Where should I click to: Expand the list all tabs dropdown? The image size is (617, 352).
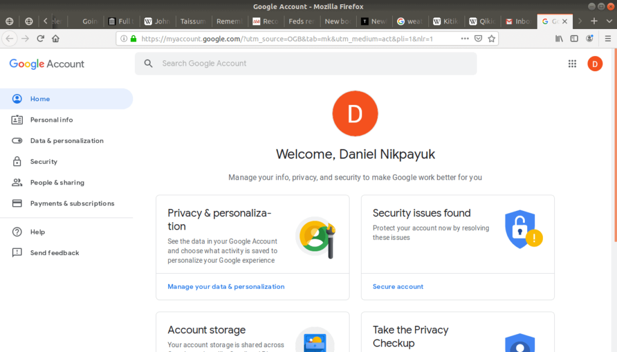tap(609, 21)
